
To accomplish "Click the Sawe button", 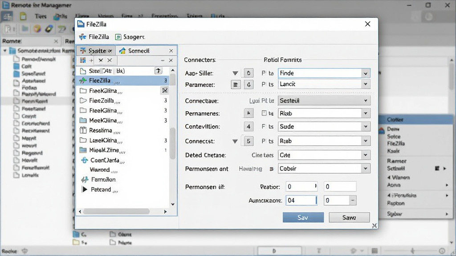I will point(349,217).
